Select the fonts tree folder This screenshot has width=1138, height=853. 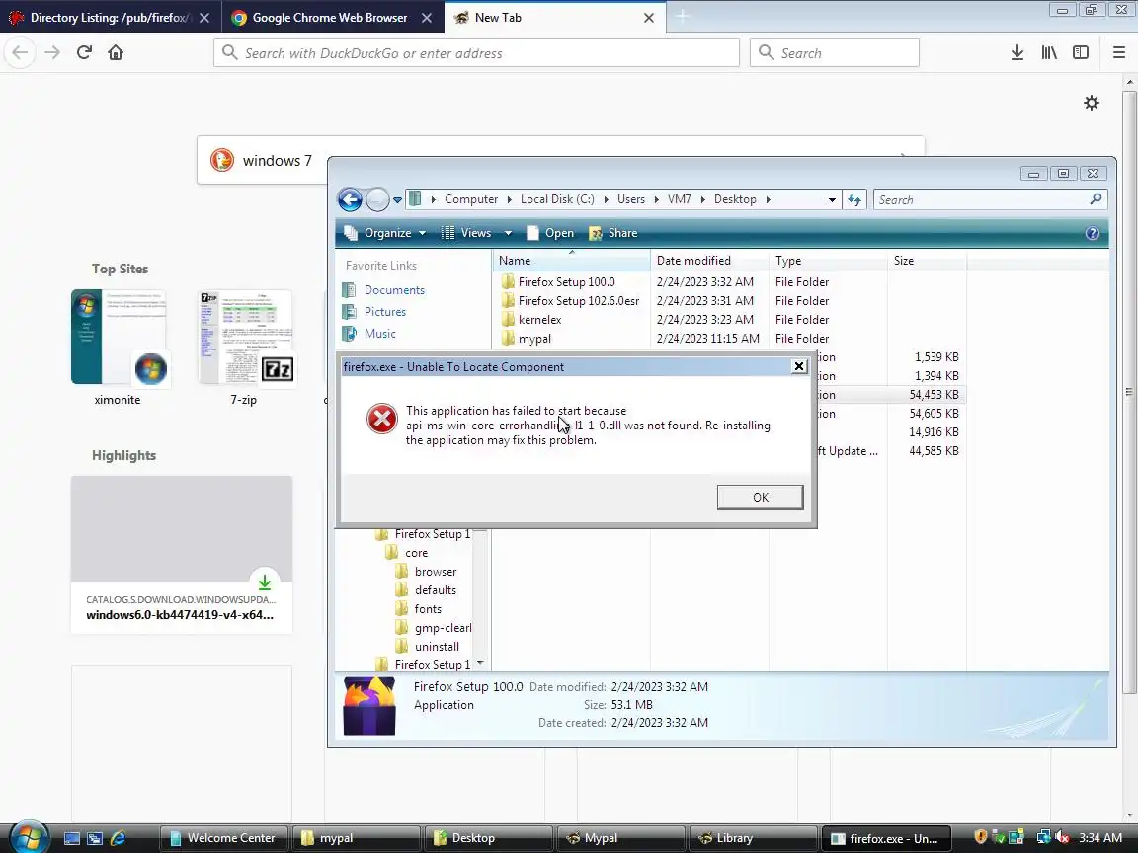point(428,609)
